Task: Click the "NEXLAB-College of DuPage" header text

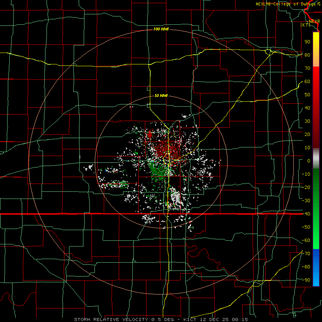Action: click(285, 4)
